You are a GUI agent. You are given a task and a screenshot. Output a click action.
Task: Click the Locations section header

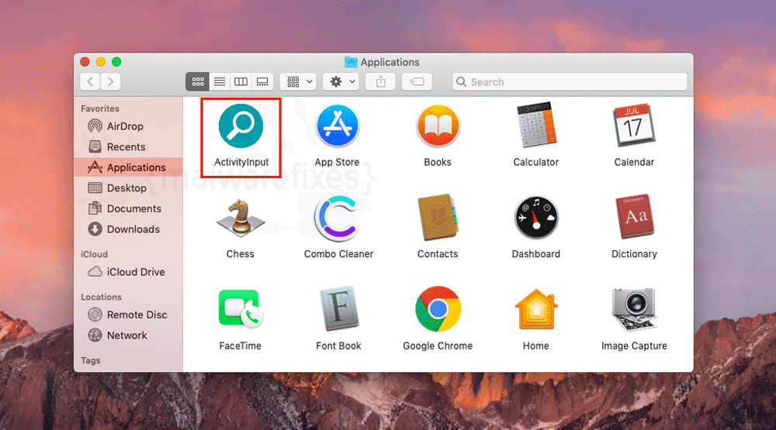(101, 297)
